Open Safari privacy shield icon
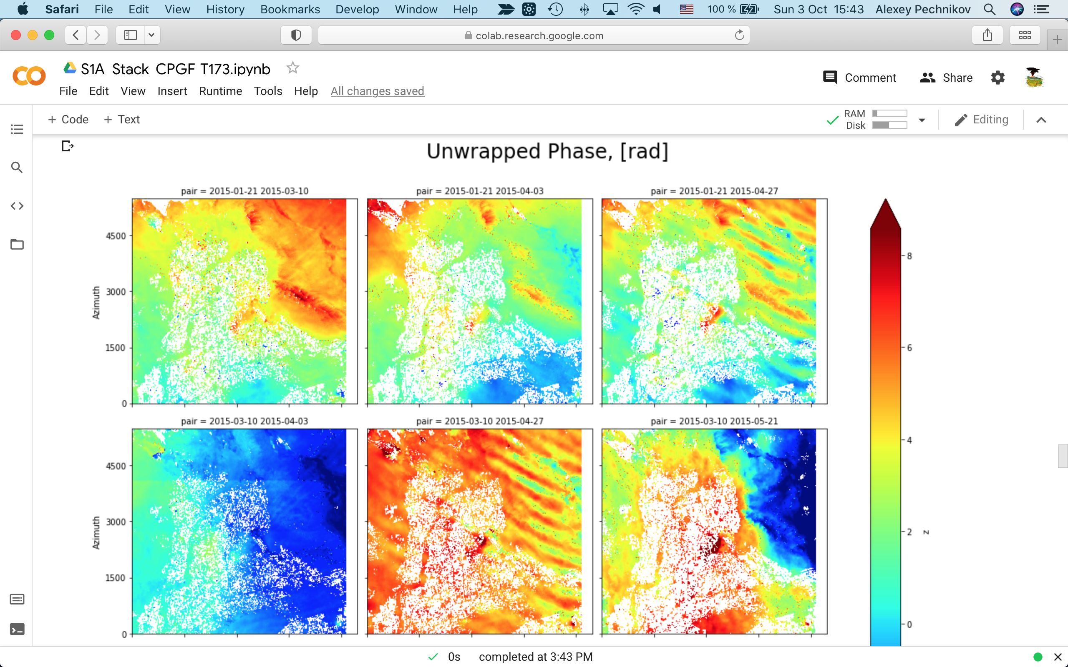1068x667 pixels. coord(296,35)
